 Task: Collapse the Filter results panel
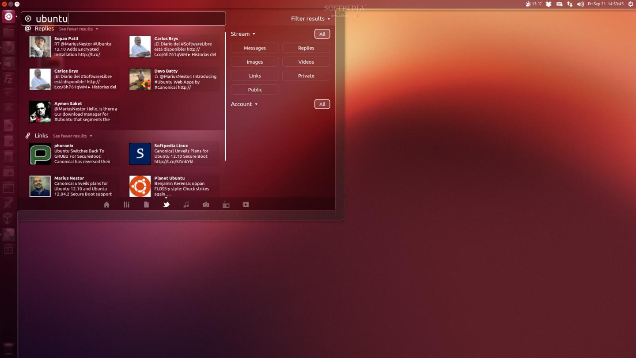pos(310,19)
